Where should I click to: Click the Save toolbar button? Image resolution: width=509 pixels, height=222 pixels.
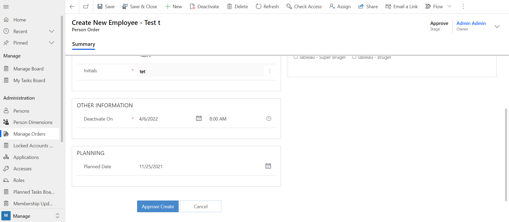[106, 7]
